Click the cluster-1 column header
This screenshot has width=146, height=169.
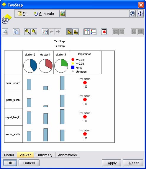pyautogui.click(x=45, y=55)
